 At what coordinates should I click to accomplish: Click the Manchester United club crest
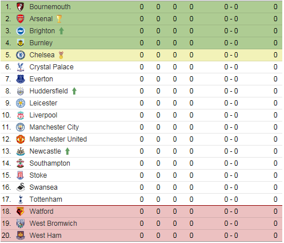pos(21,139)
